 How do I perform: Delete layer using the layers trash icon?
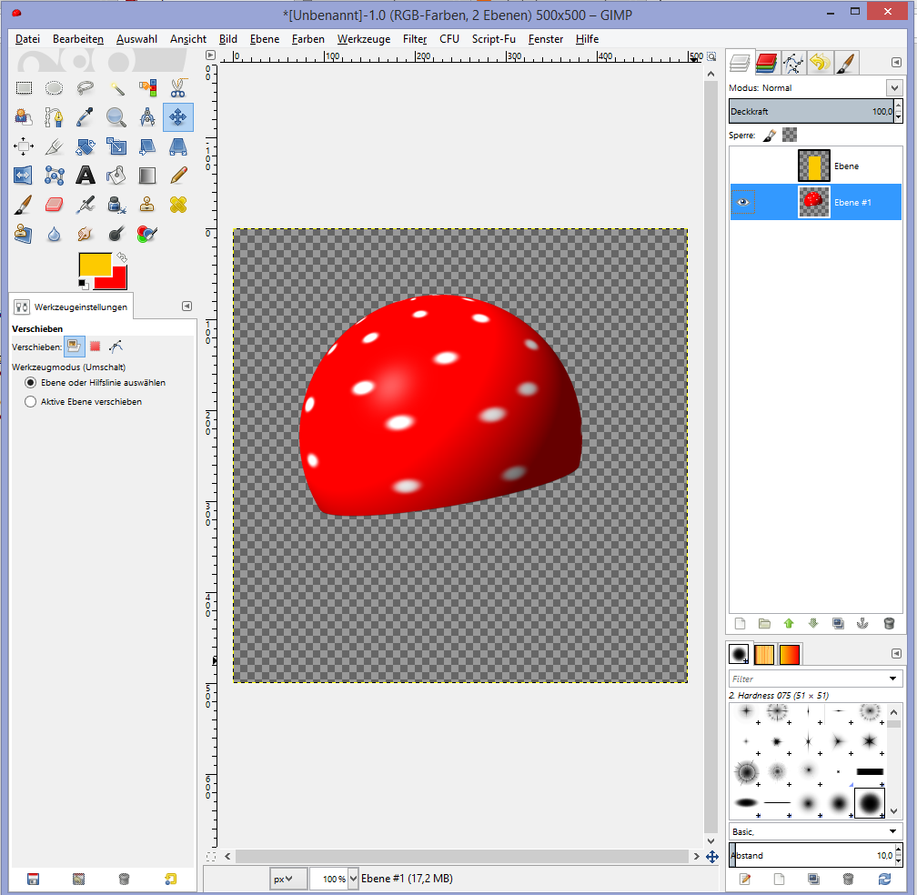pos(889,623)
